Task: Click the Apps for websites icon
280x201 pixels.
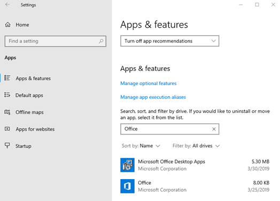Action: pyautogui.click(x=7, y=128)
